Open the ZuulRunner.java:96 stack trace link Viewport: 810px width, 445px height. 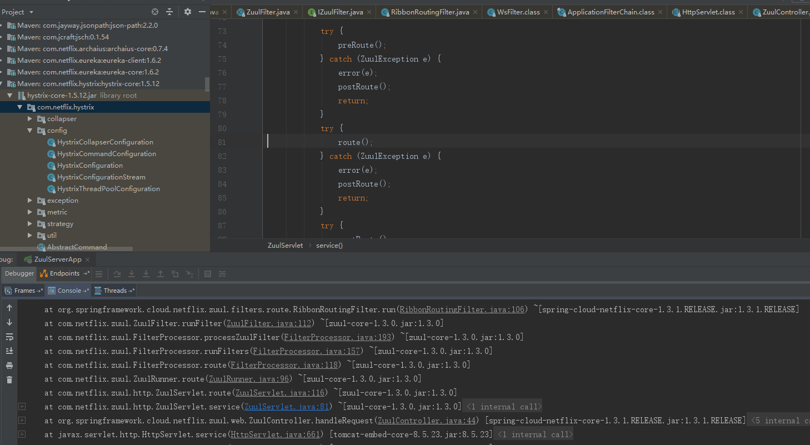point(249,379)
